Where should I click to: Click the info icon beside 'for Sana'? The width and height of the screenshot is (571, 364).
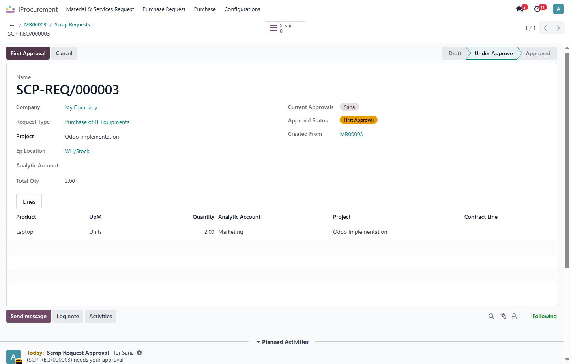point(139,353)
